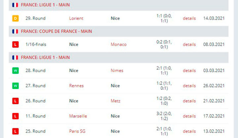Screen dimensions: 238x138
Task: View details of the 03.03.2021 Nimes match
Action: [x=189, y=70]
